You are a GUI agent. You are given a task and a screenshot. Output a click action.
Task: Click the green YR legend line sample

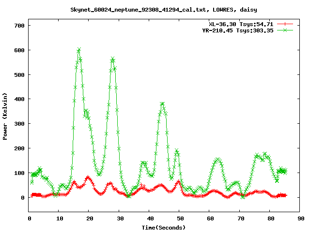click(285, 30)
